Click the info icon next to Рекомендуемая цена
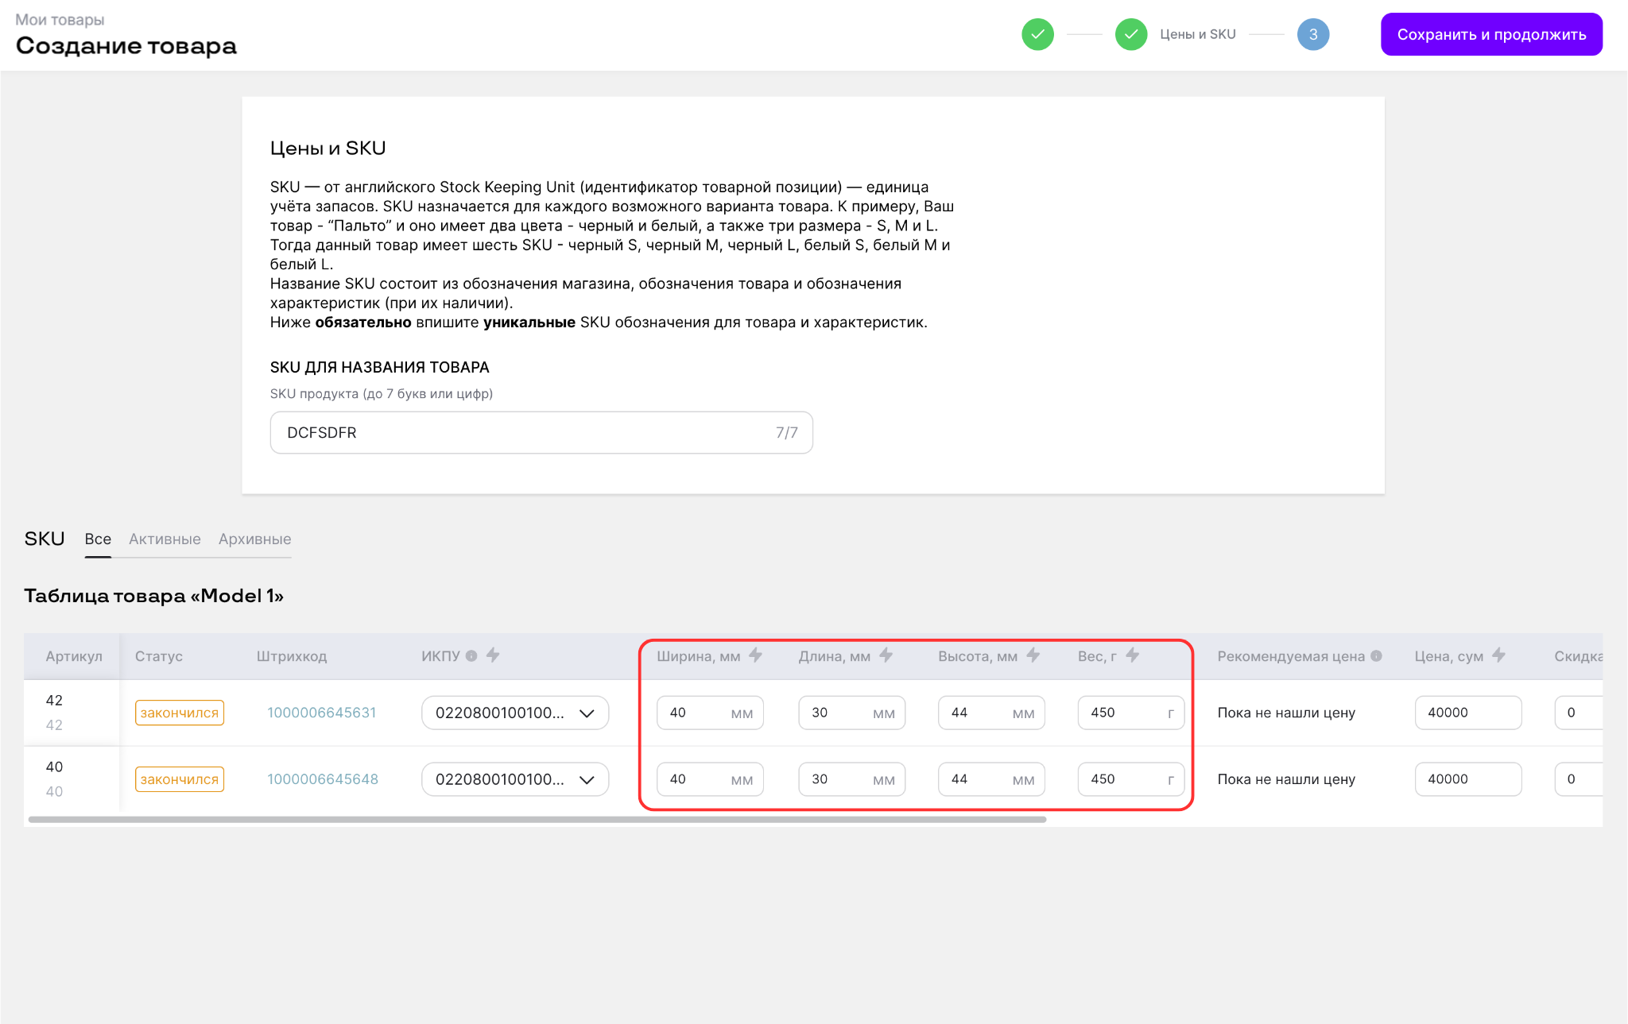The image size is (1628, 1024). point(1376,655)
